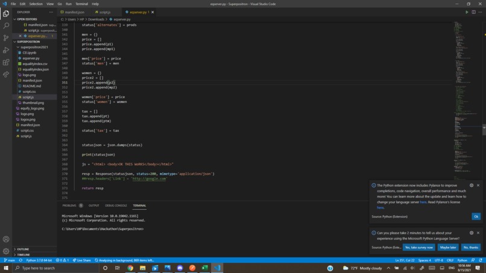Click the Windows taskbar search box

(x=57, y=268)
